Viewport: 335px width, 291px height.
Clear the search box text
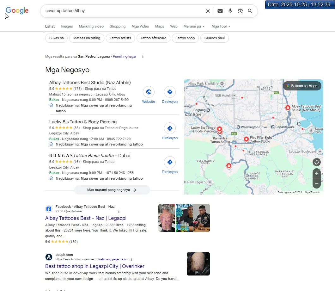[208, 11]
